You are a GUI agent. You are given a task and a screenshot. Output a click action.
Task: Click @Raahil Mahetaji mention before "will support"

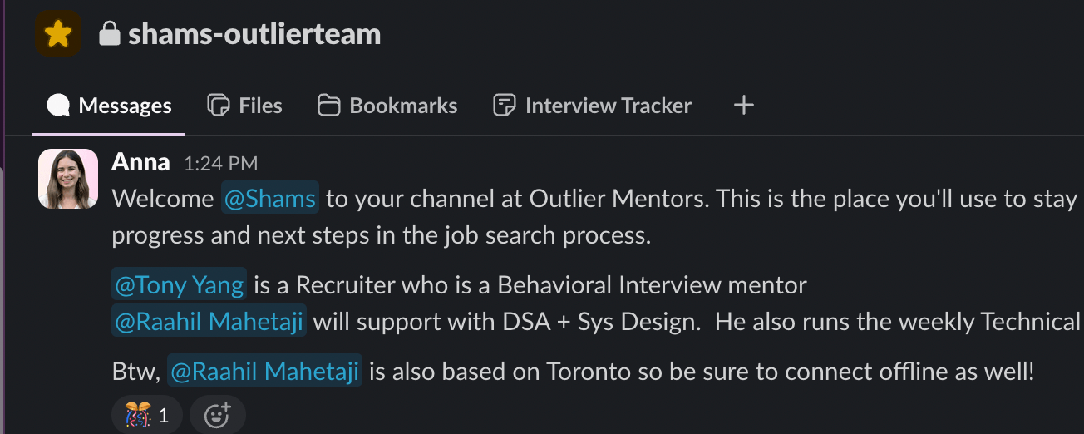tap(209, 321)
